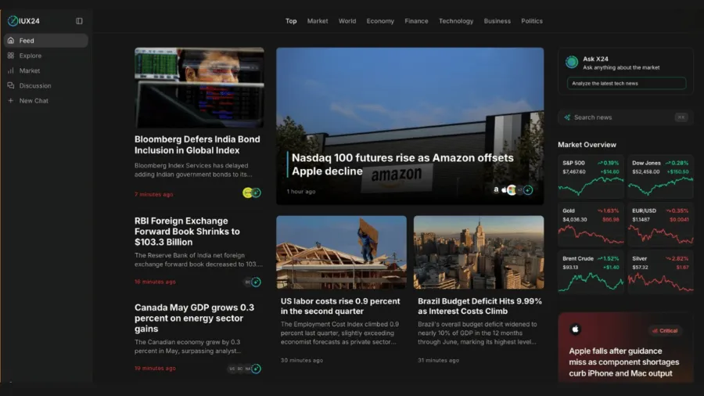Open US labor costs rise headline
Viewport: 704px width, 396px height.
click(x=340, y=306)
